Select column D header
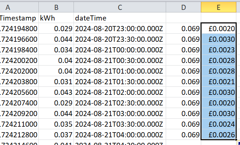 [x=184, y=7]
